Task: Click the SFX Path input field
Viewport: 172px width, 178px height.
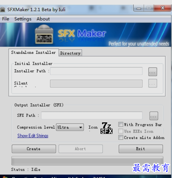Action: (92, 116)
